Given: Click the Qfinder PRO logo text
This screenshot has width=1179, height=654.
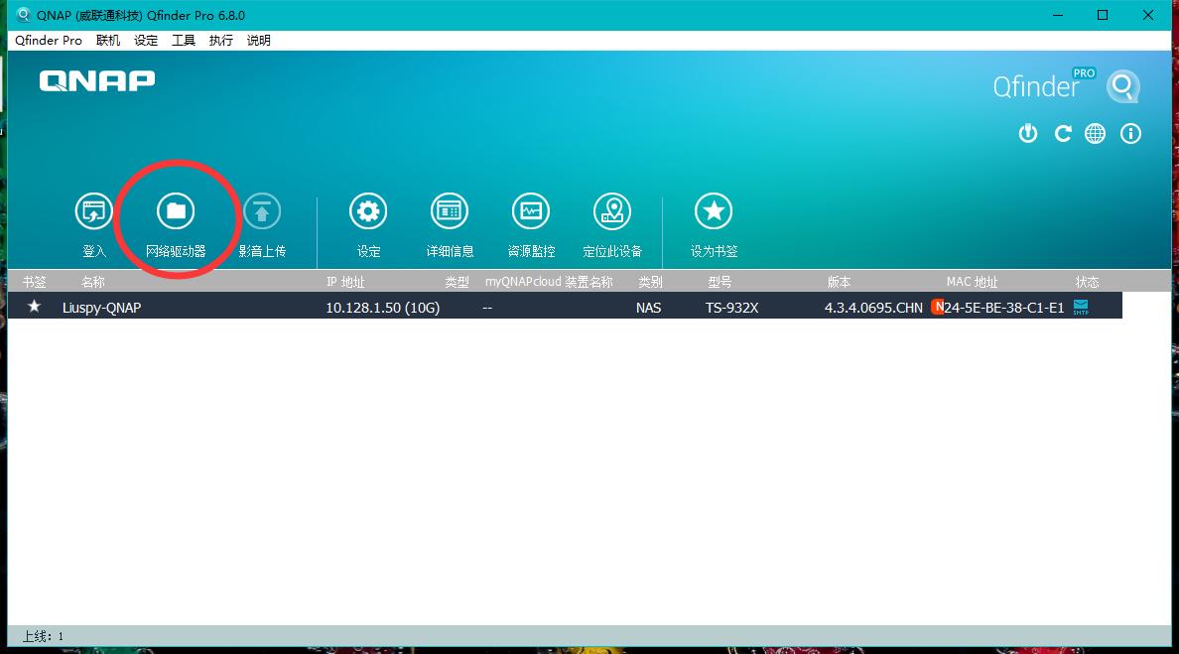Looking at the screenshot, I should point(1044,84).
